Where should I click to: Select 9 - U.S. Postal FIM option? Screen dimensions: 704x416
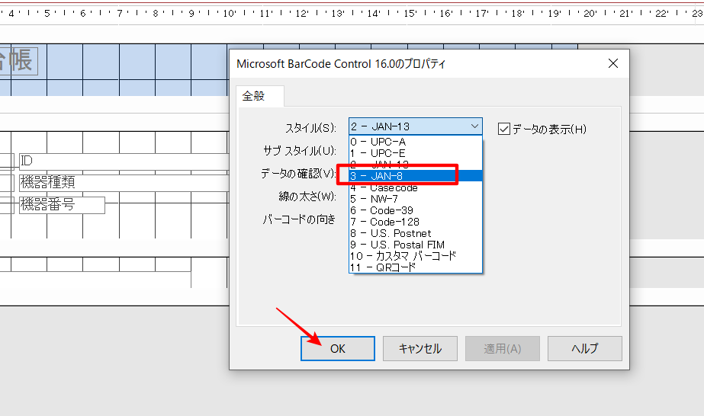415,245
